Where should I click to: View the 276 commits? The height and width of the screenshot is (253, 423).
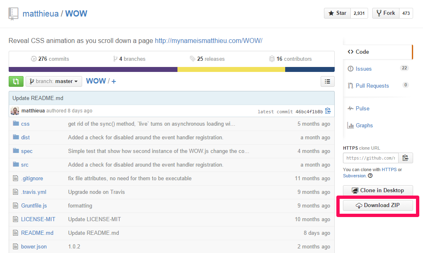click(50, 59)
